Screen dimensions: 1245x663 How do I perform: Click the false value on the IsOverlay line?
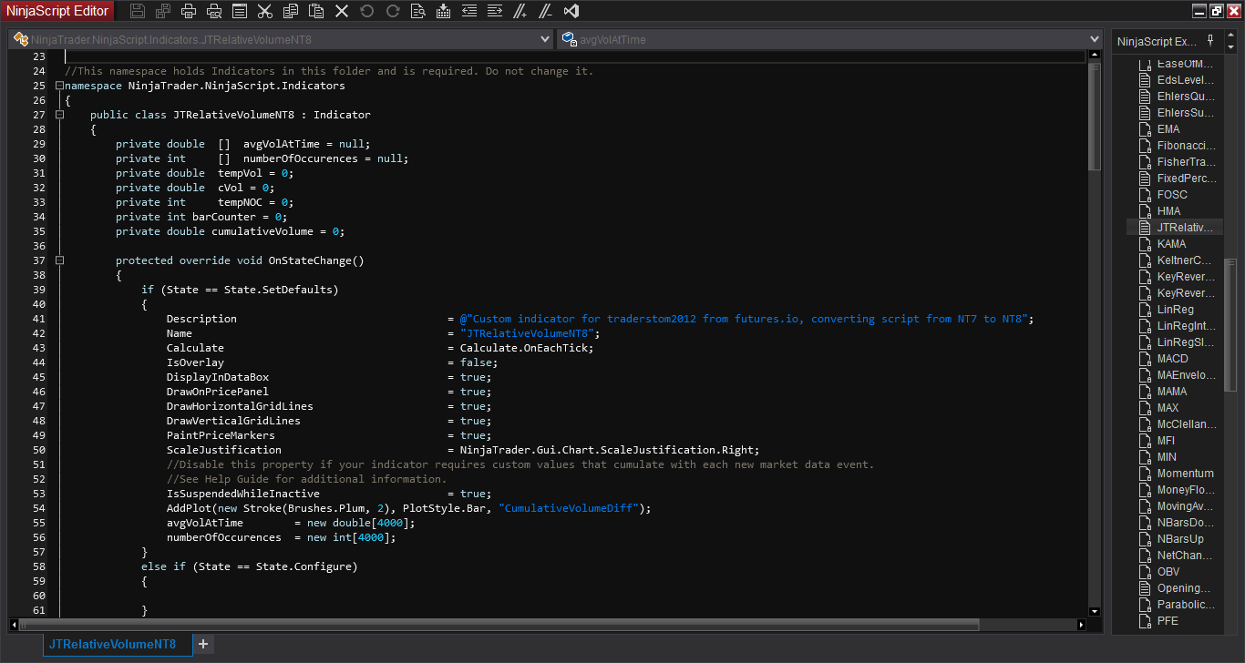[x=475, y=362]
